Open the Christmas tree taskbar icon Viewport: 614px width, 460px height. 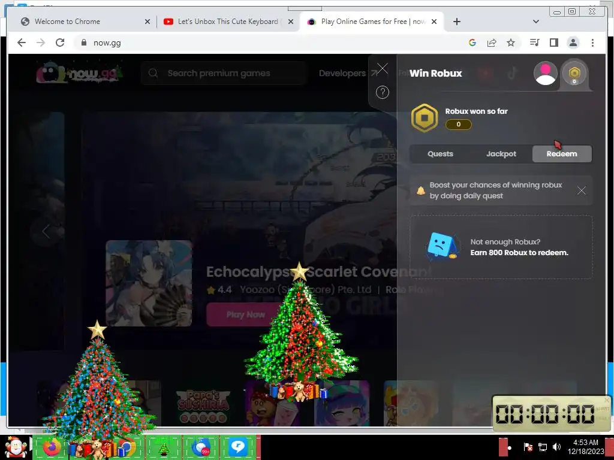(164, 447)
